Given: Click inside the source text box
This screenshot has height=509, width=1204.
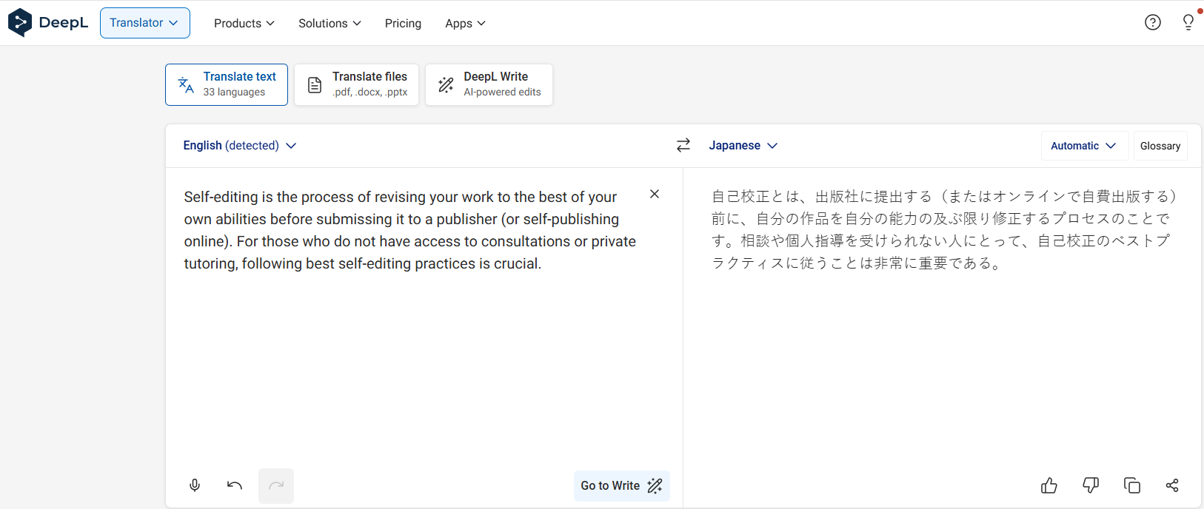Looking at the screenshot, I should tap(415, 355).
